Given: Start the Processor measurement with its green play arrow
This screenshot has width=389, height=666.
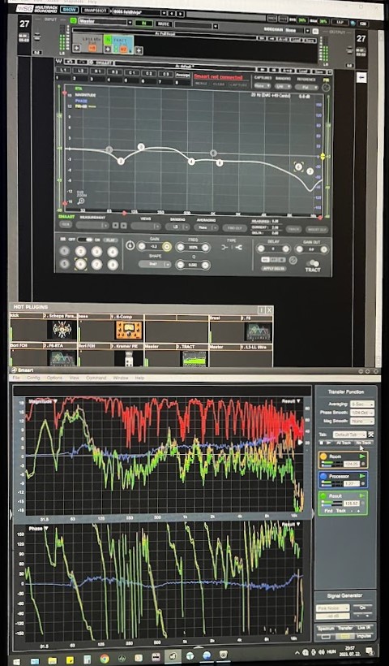Looking at the screenshot, I should pos(362,476).
